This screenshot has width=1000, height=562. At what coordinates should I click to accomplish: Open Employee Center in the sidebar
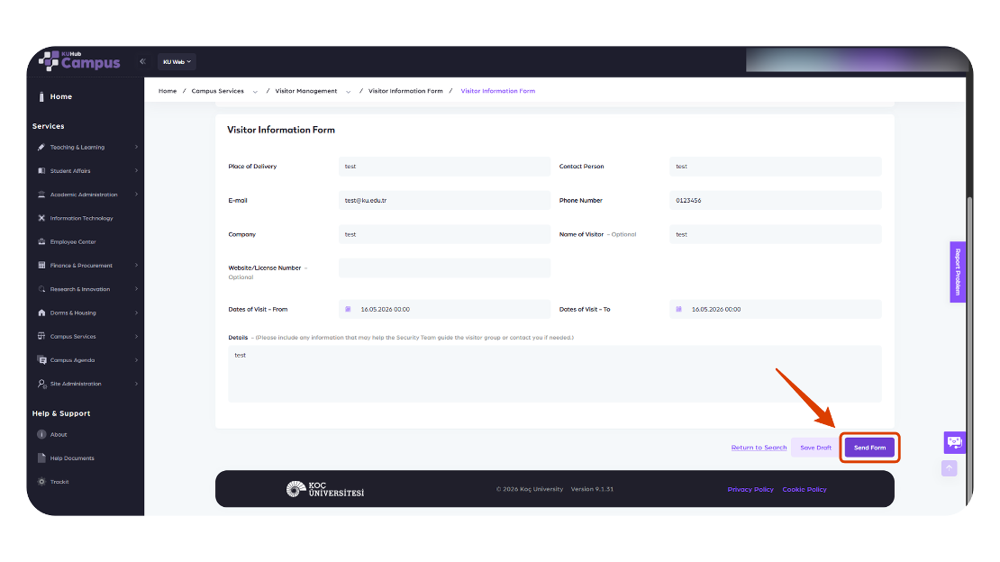tap(73, 241)
